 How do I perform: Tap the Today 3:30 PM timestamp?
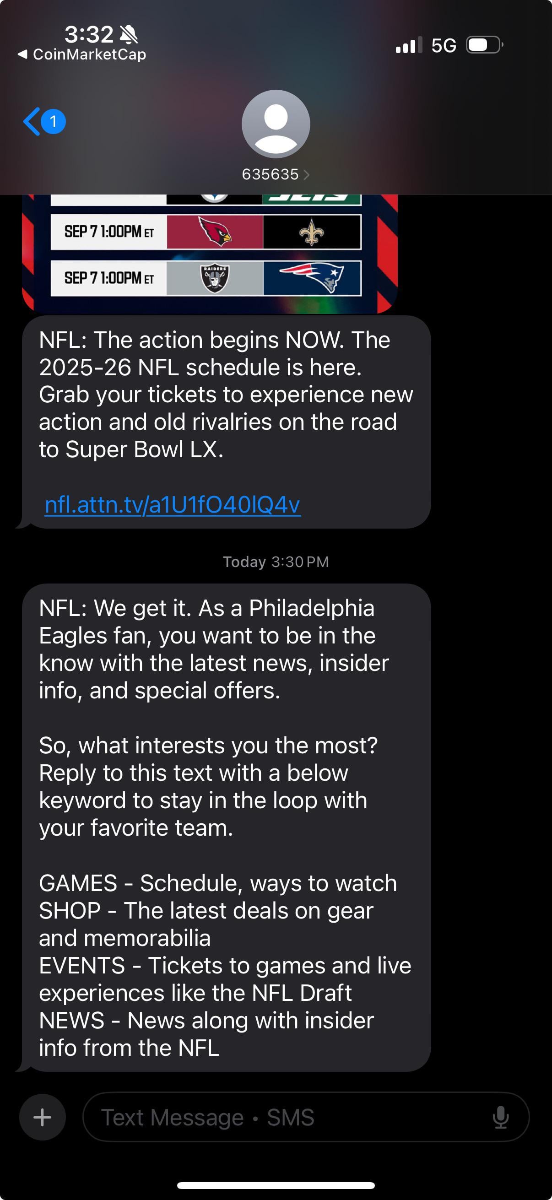[x=276, y=562]
